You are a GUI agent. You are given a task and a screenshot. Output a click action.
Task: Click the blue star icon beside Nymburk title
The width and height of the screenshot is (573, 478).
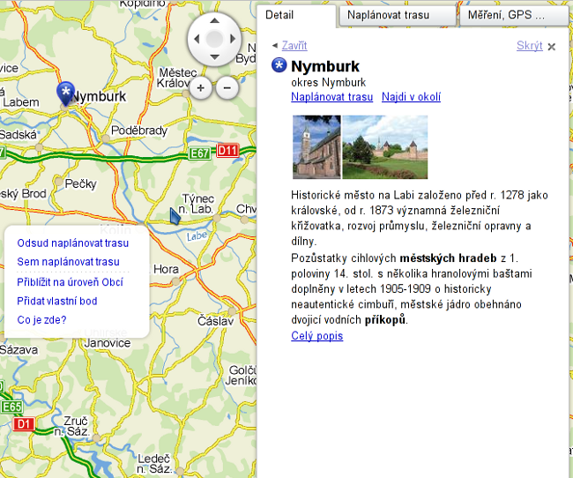(x=279, y=65)
